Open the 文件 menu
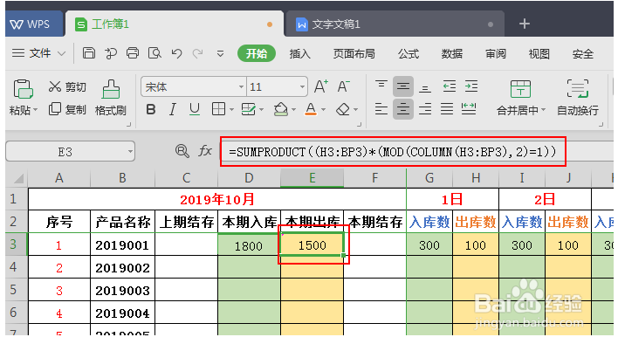 (38, 53)
